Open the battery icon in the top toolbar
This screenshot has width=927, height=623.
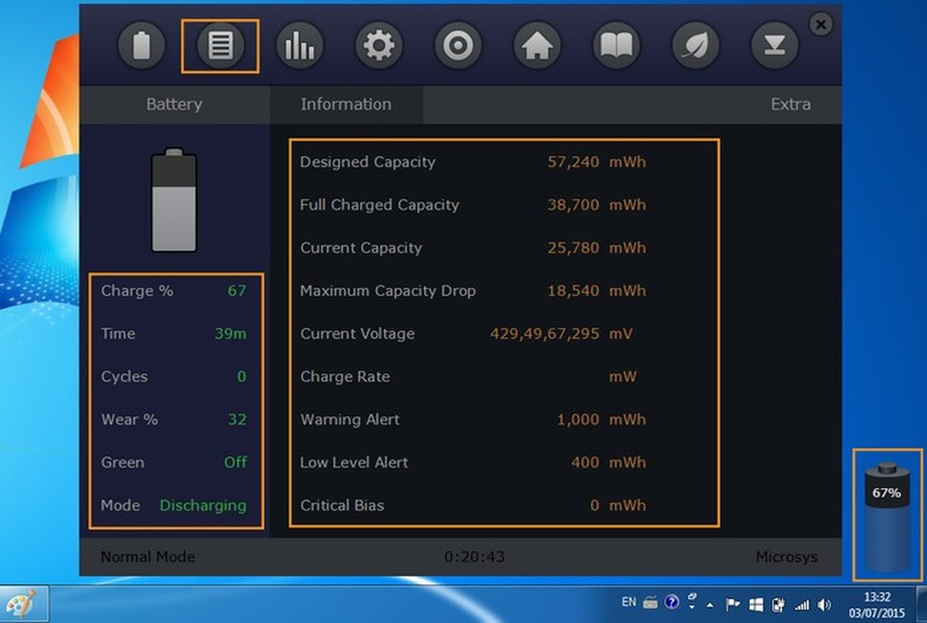(x=141, y=45)
